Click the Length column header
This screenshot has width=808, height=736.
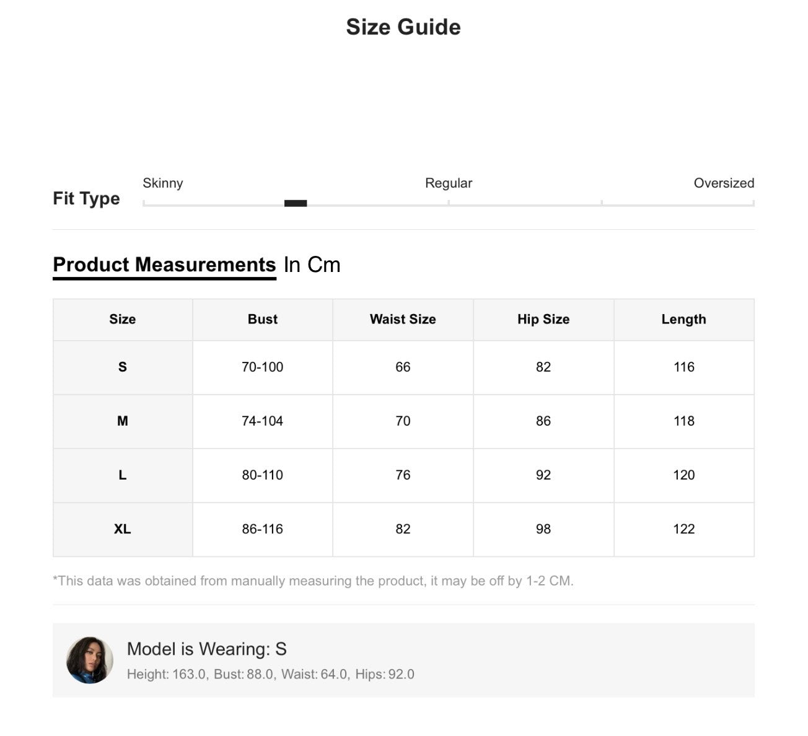point(684,320)
